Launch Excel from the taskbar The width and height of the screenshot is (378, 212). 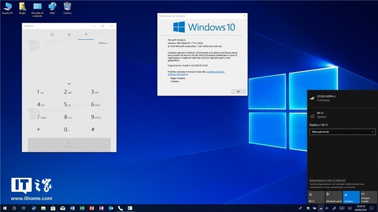point(82,208)
